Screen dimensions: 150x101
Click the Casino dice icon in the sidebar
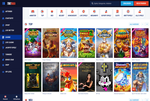click(3, 37)
